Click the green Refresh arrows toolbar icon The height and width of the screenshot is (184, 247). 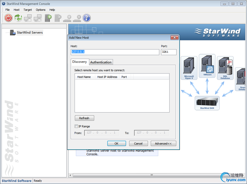coord(18,18)
